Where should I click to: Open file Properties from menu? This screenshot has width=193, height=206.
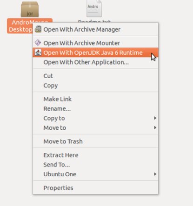tap(95, 188)
